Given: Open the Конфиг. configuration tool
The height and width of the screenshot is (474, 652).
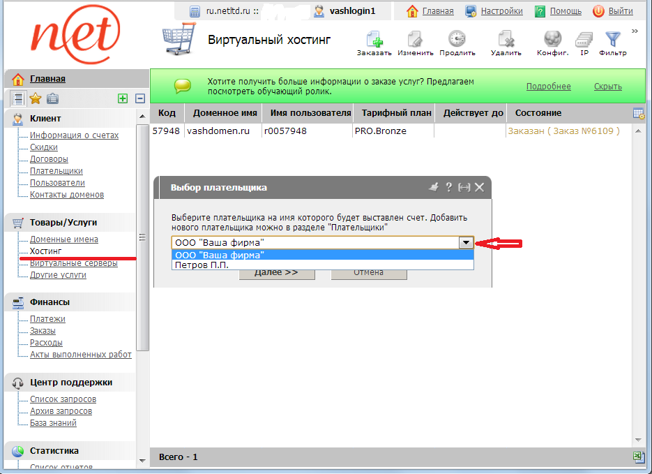Looking at the screenshot, I should 552,41.
